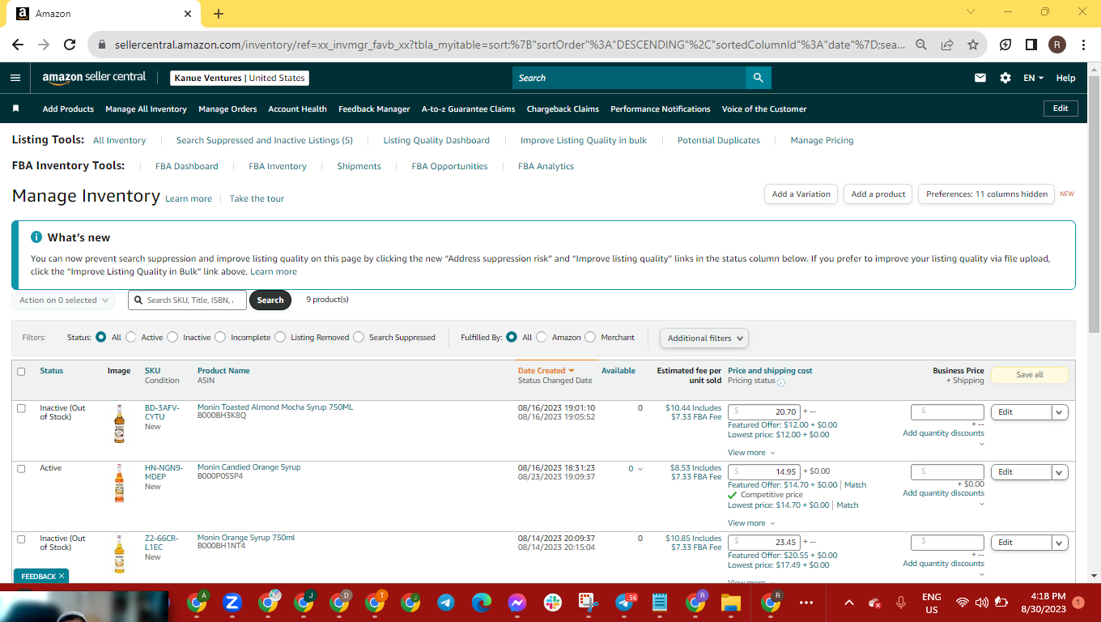Open the Notepad icon on the taskbar
Image resolution: width=1101 pixels, height=622 pixels.
click(x=660, y=603)
